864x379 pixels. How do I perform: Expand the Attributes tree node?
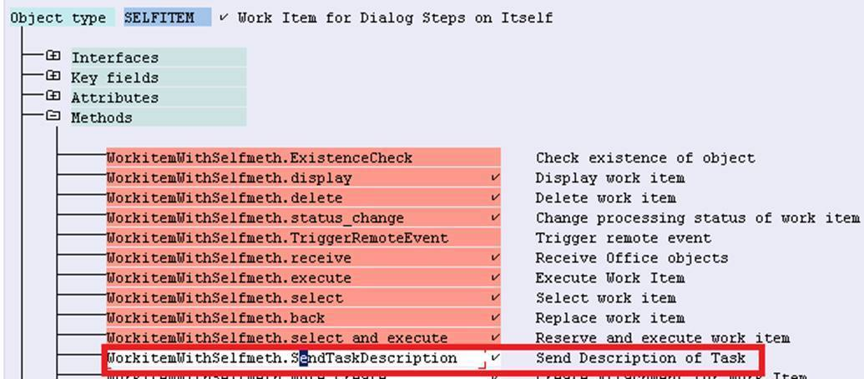coord(53,97)
